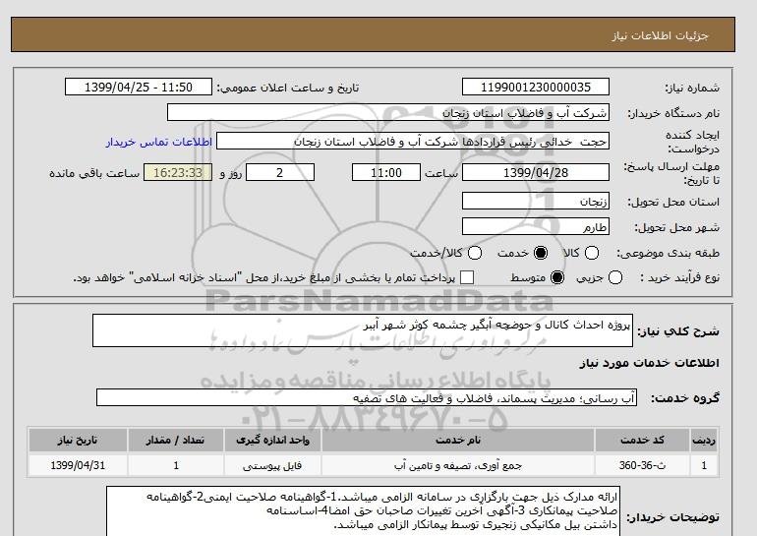The image size is (757, 536).
Task: Select the خدمت radio button
Action: pos(541,253)
